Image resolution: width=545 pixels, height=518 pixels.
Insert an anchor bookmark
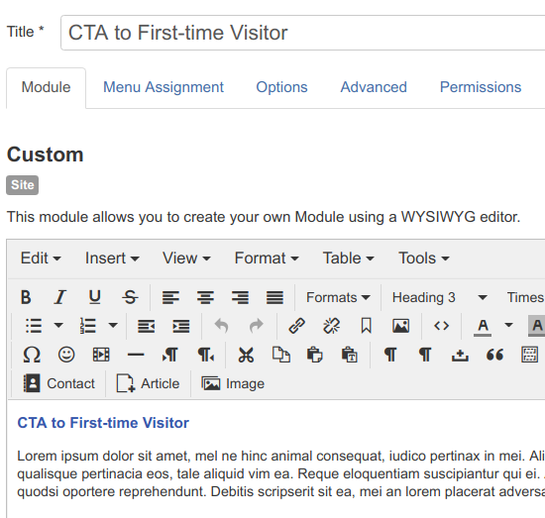[x=366, y=326]
